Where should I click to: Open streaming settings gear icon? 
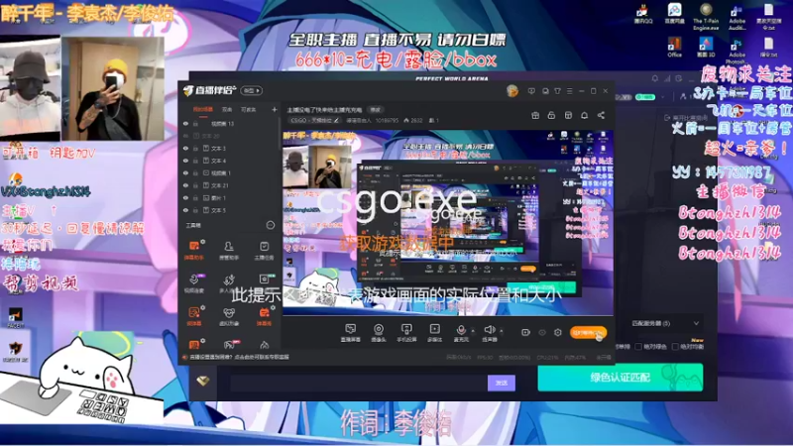(x=557, y=332)
